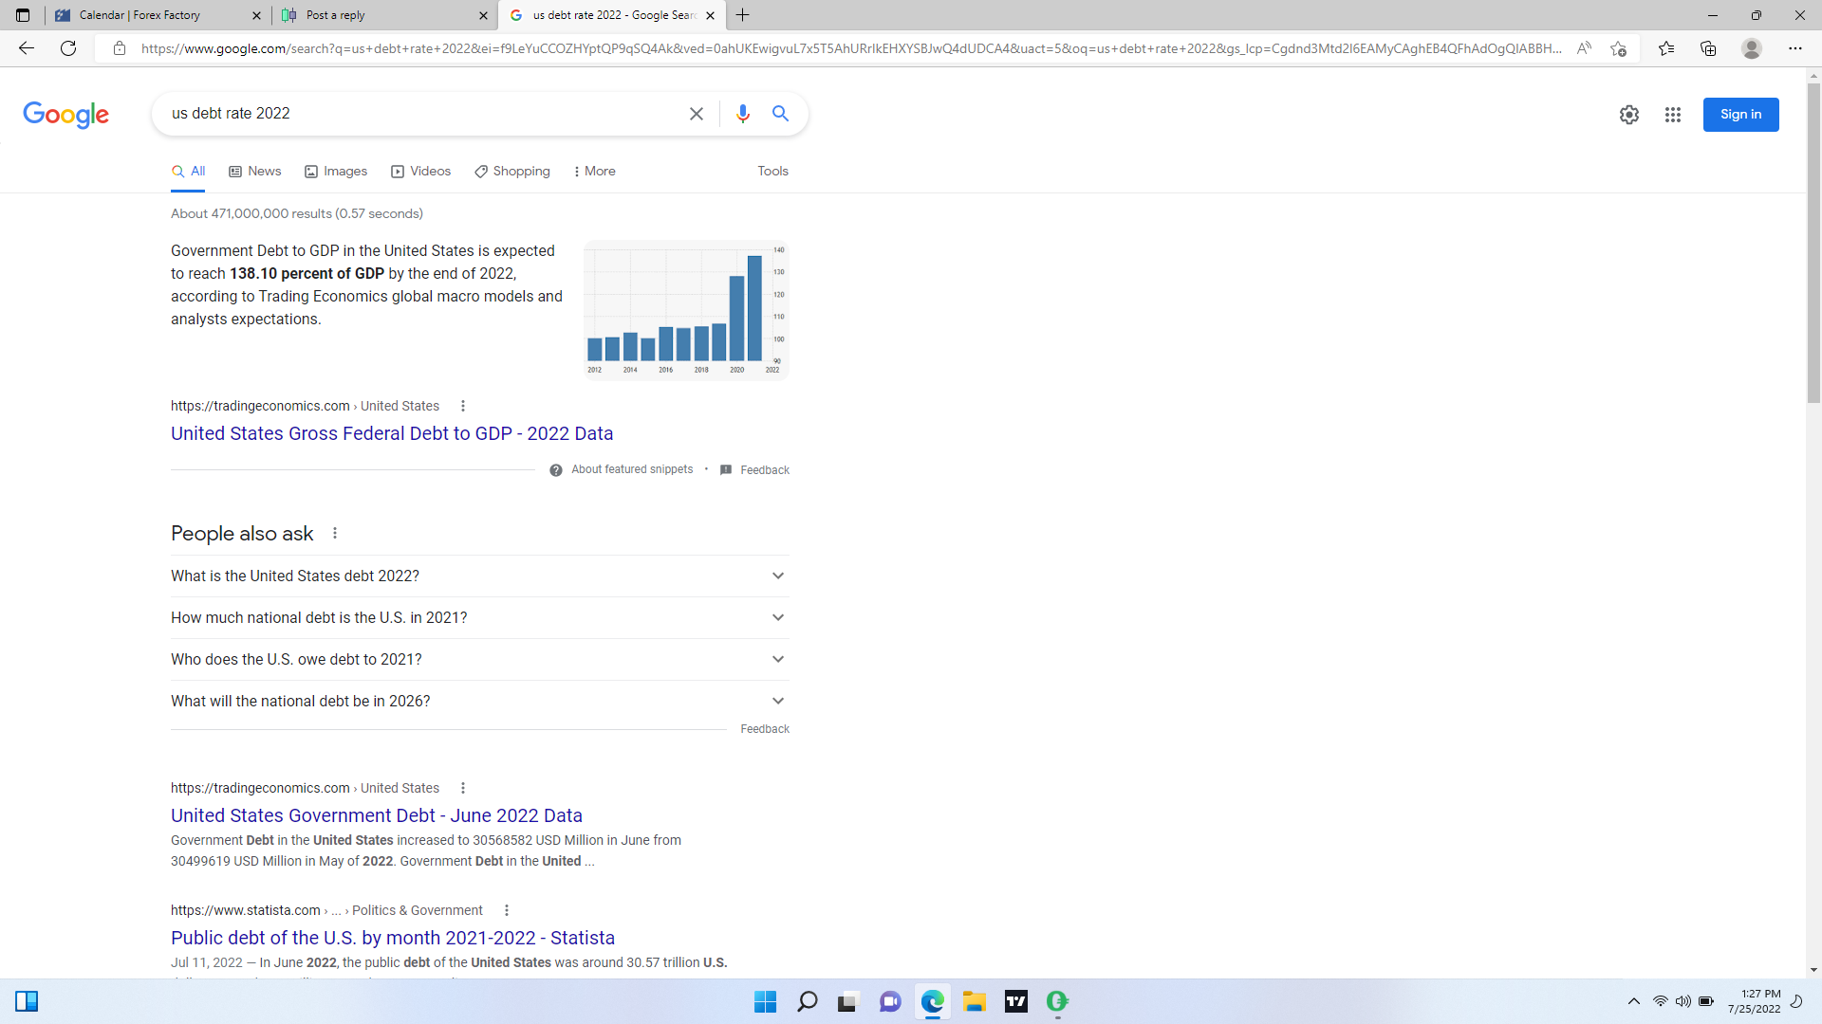Screen dimensions: 1822x1024
Task: Click the blue magnifier search icon
Action: (780, 114)
